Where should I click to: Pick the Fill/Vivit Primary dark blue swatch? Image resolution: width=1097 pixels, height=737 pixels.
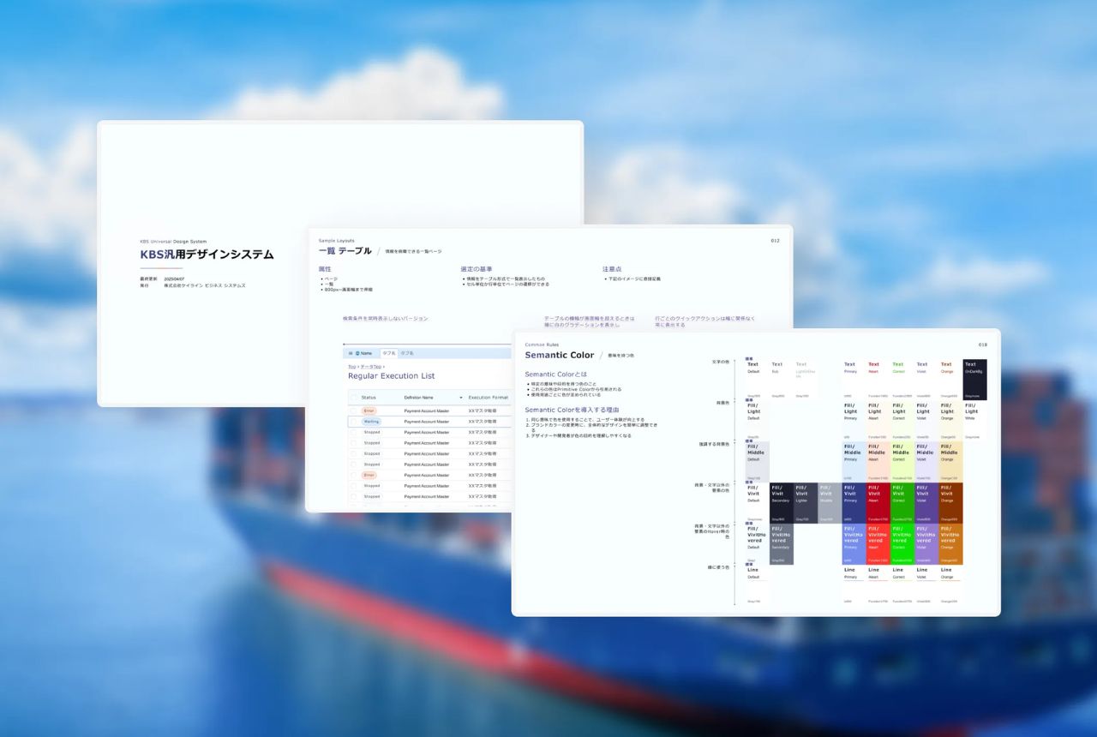pos(854,503)
